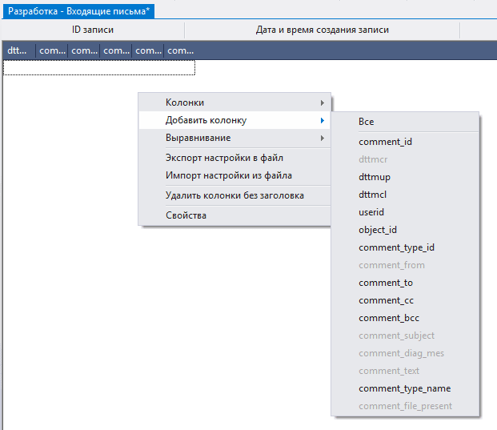The width and height of the screenshot is (497, 430).
Task: Add the comment_id column
Action: click(385, 142)
